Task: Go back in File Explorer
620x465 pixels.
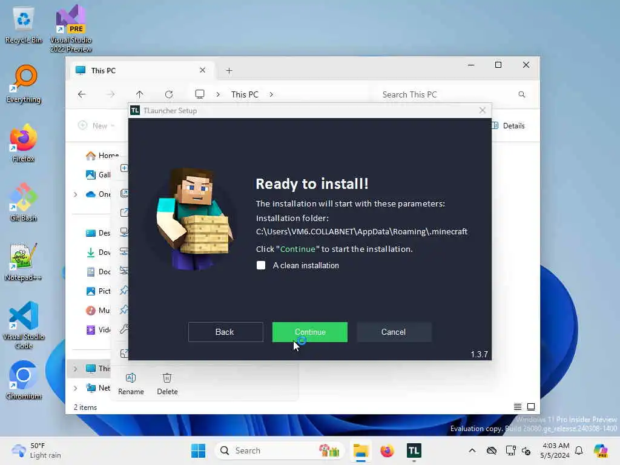Action: click(x=82, y=94)
